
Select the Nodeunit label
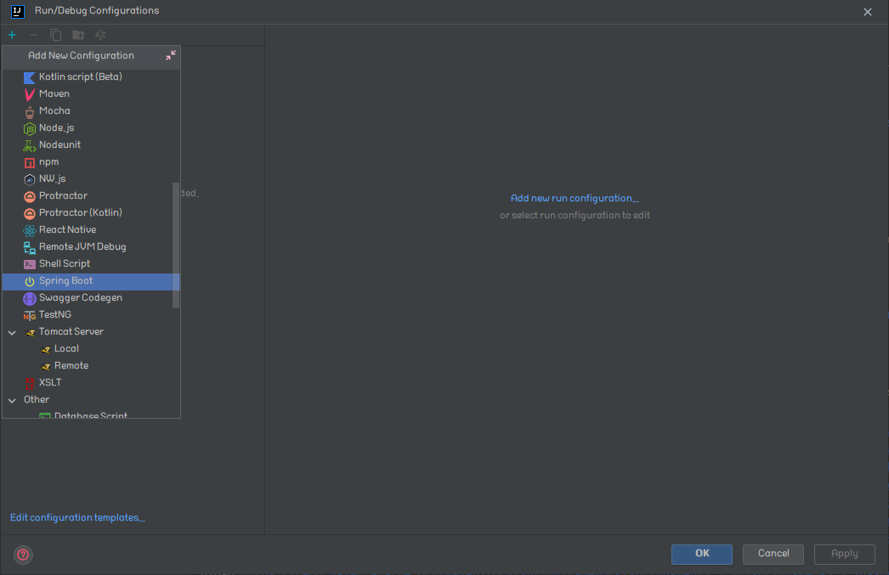coord(59,145)
